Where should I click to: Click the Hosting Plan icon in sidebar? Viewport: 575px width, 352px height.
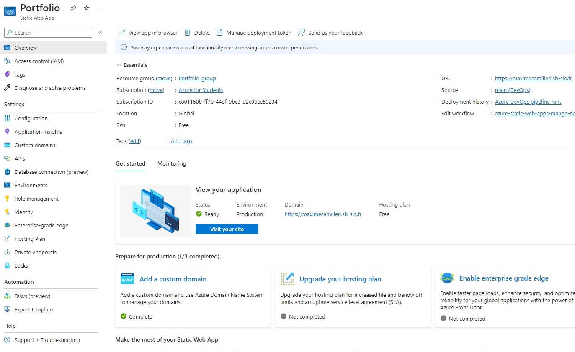7,239
